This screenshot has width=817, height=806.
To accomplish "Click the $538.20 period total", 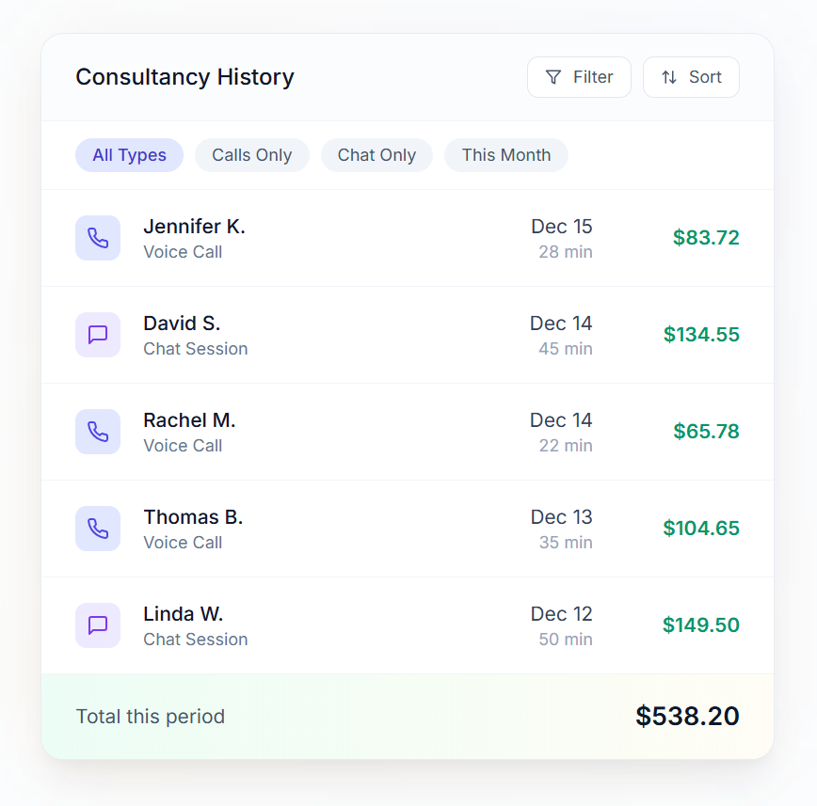I will pos(687,717).
